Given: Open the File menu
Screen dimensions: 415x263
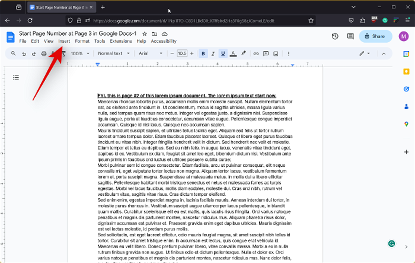Looking at the screenshot, I should pyautogui.click(x=23, y=41).
